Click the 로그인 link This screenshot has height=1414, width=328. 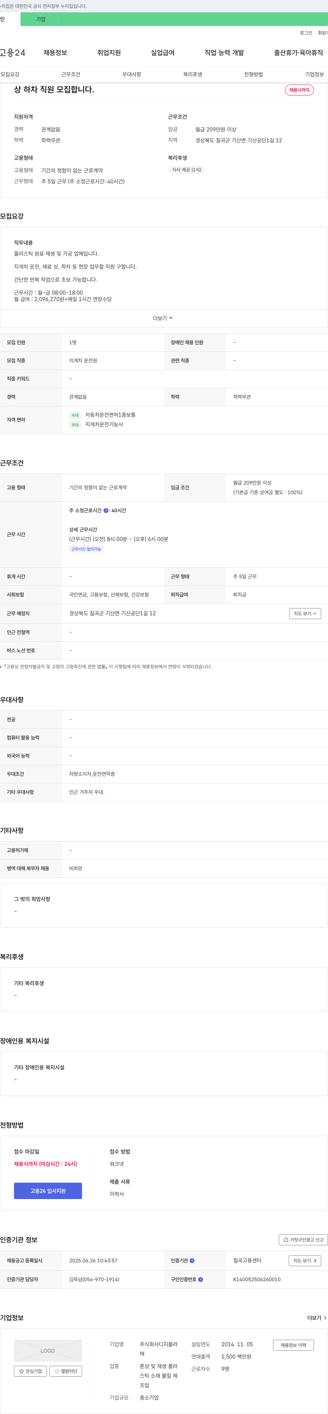tap(305, 33)
